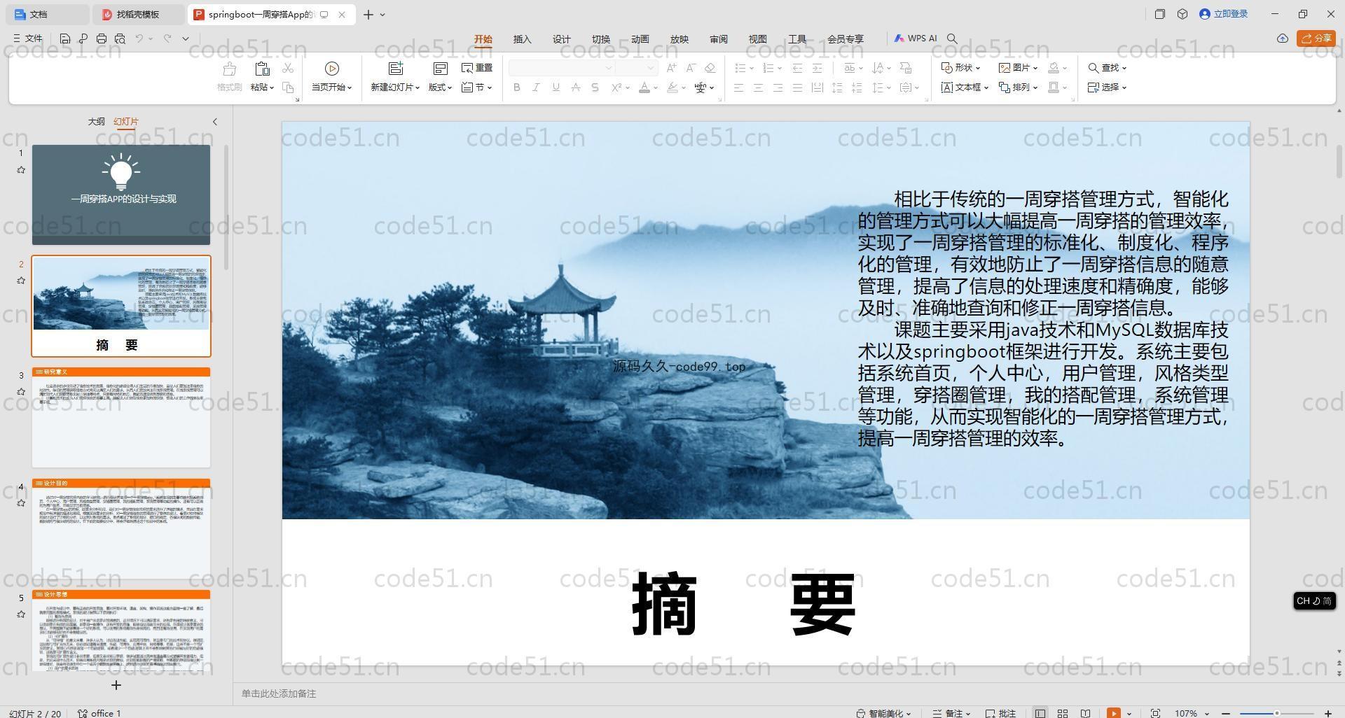This screenshot has width=1345, height=718.
Task: Toggle Bold formatting
Action: [517, 87]
